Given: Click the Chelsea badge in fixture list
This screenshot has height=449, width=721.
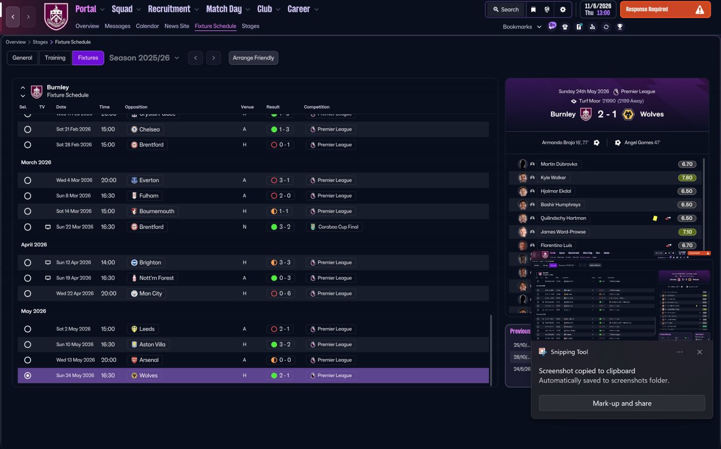Looking at the screenshot, I should point(134,129).
